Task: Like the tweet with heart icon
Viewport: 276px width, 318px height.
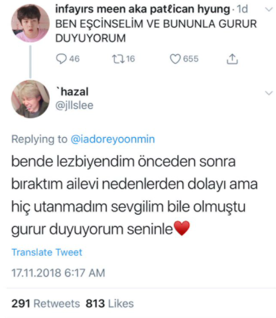Action: [x=175, y=59]
